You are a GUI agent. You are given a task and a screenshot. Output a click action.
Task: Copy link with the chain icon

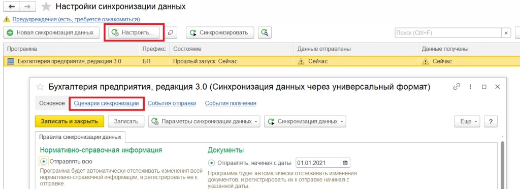pyautogui.click(x=457, y=87)
